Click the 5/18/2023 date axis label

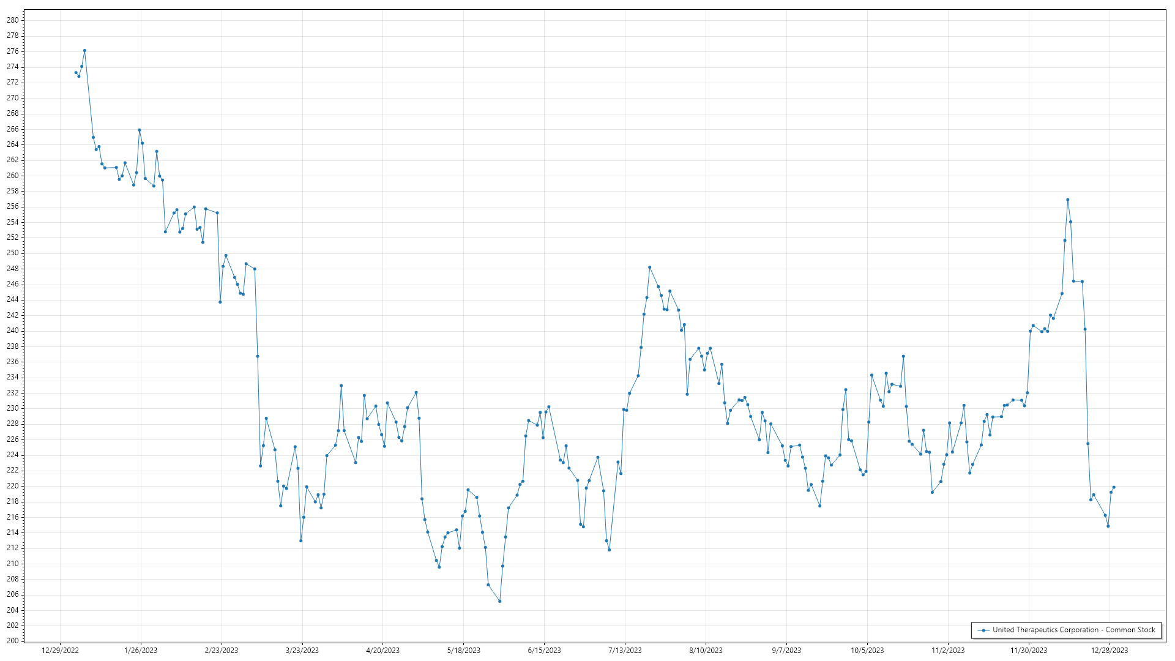click(x=463, y=651)
